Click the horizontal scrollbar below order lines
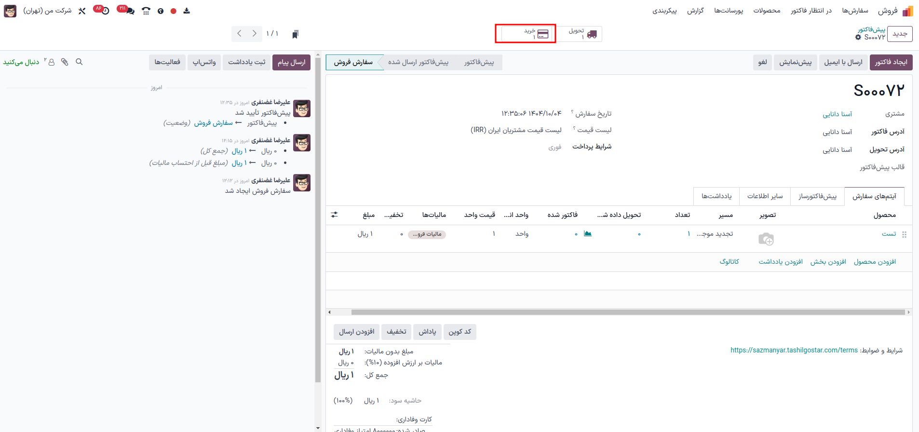 [x=627, y=312]
